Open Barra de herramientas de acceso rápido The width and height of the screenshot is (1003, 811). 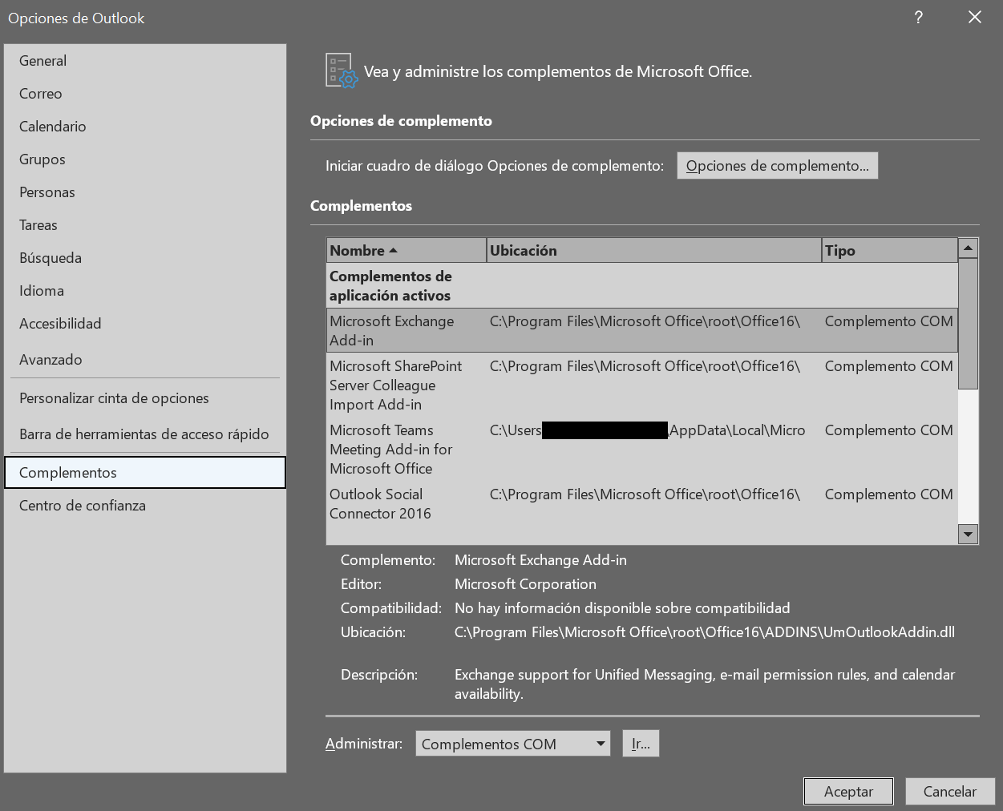tap(145, 434)
